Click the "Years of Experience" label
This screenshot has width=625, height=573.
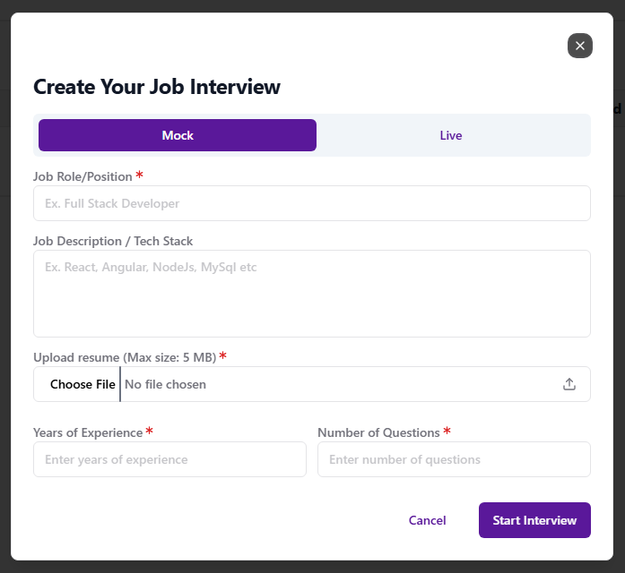click(x=88, y=432)
